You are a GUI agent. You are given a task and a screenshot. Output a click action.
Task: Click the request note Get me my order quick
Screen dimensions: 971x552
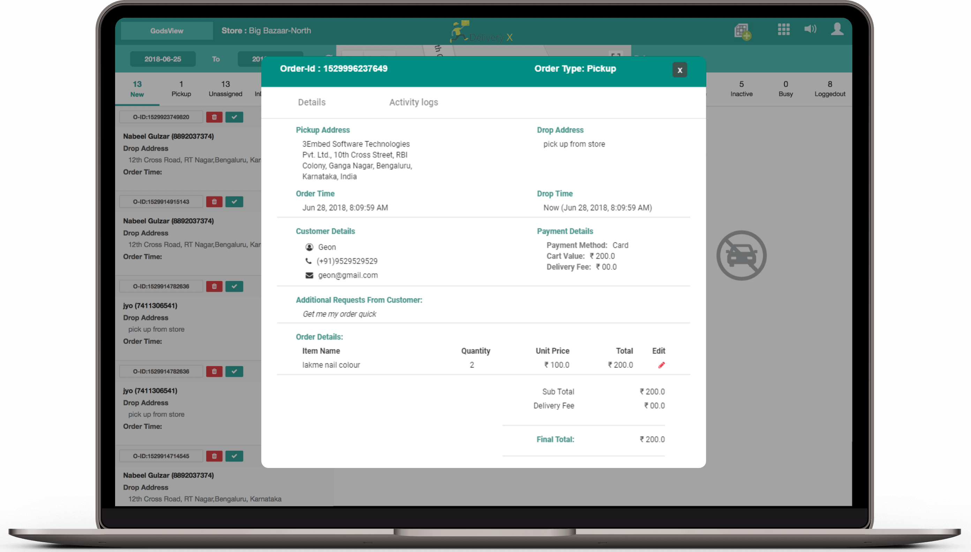(x=339, y=314)
